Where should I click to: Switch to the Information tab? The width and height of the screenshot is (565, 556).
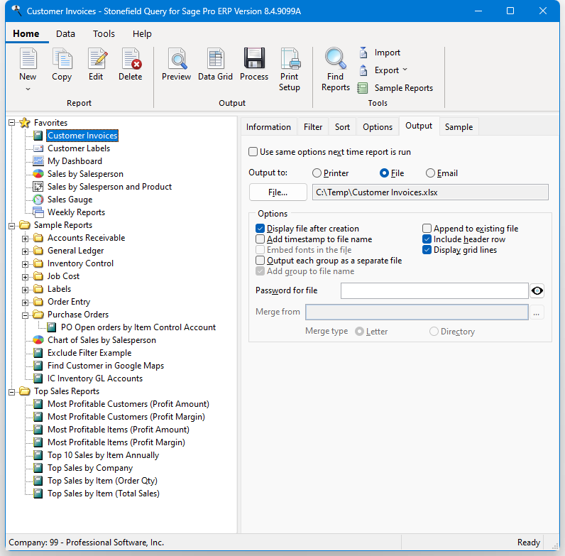[x=268, y=127]
